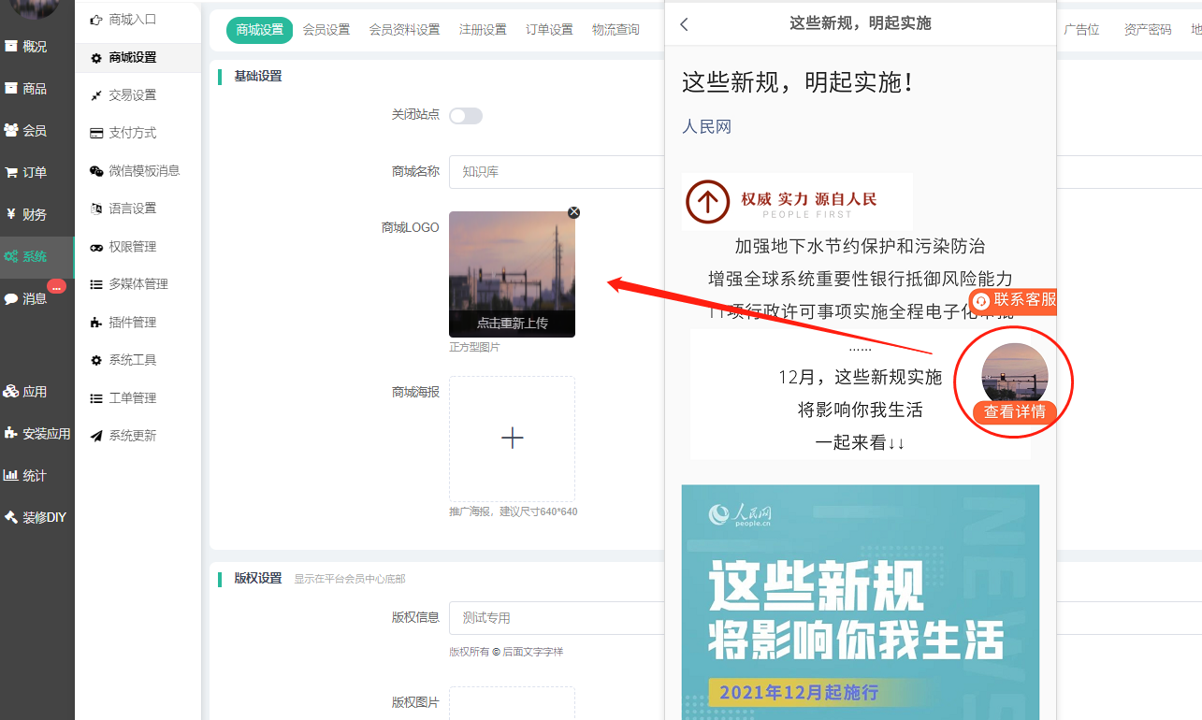Click the 商城海报 upload plus box
This screenshot has width=1202, height=720.
pos(512,439)
